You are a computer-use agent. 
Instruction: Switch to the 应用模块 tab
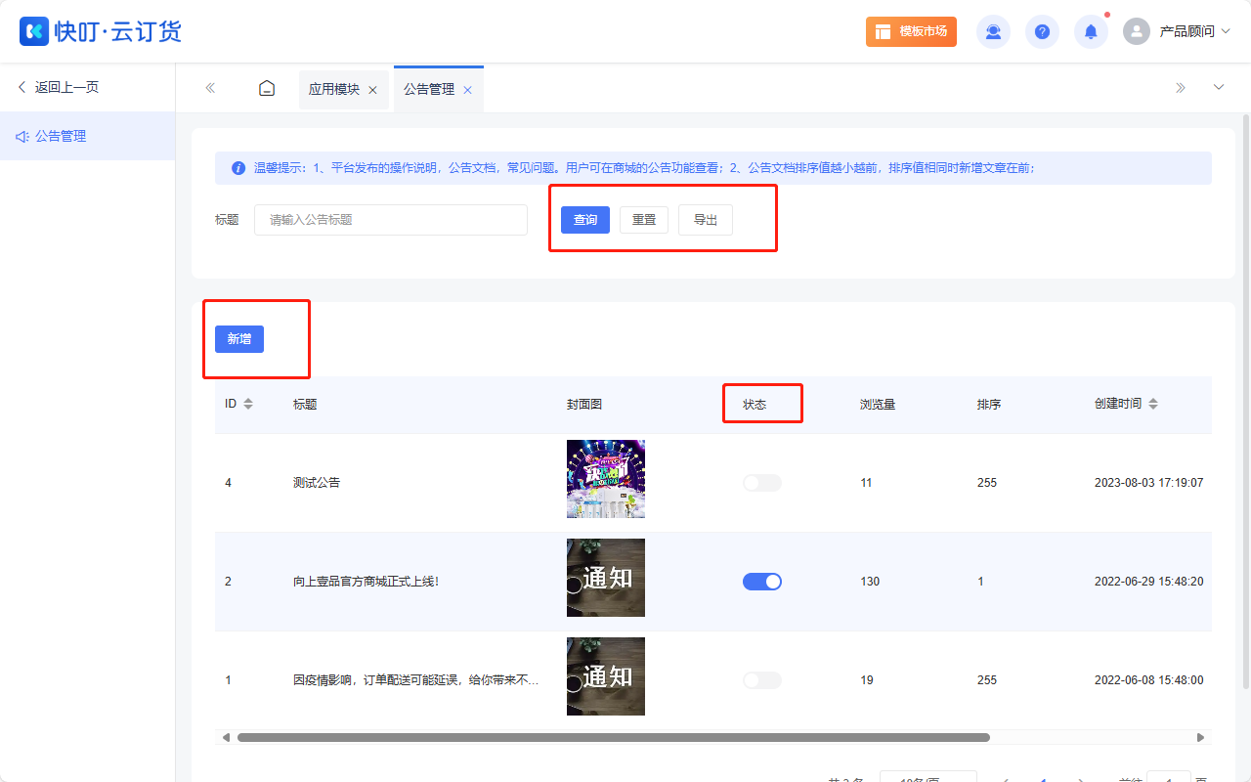(334, 89)
